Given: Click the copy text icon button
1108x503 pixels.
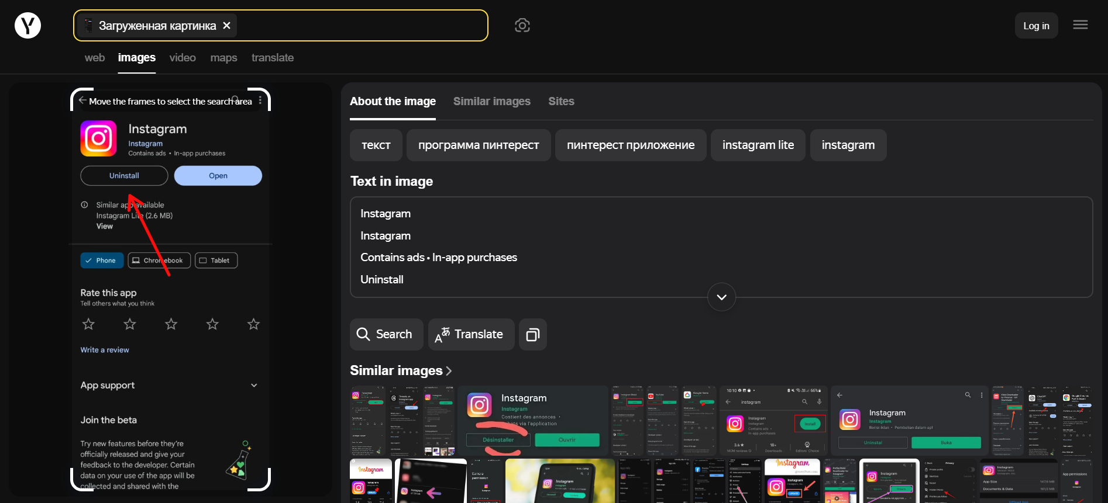Looking at the screenshot, I should (x=532, y=335).
